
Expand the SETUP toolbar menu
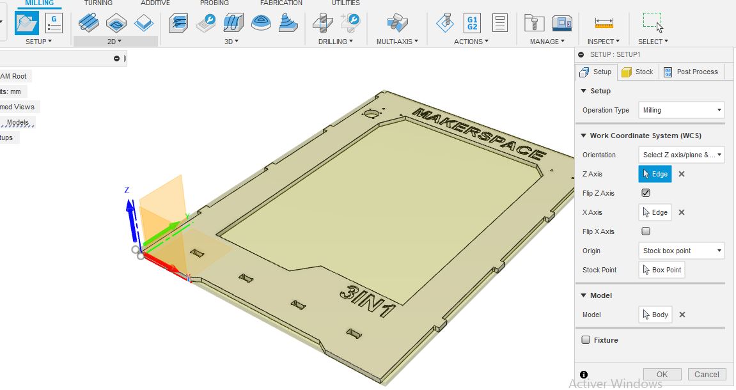click(38, 42)
